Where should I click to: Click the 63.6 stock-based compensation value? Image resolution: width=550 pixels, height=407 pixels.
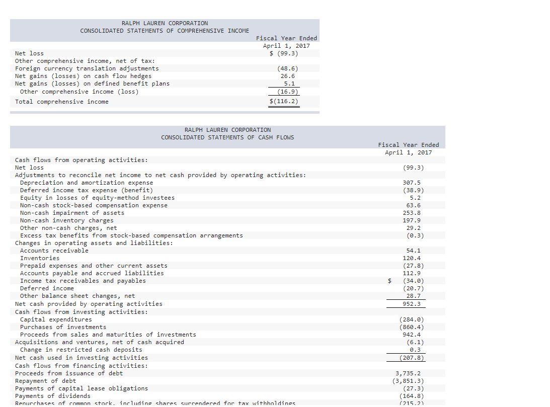413,205
